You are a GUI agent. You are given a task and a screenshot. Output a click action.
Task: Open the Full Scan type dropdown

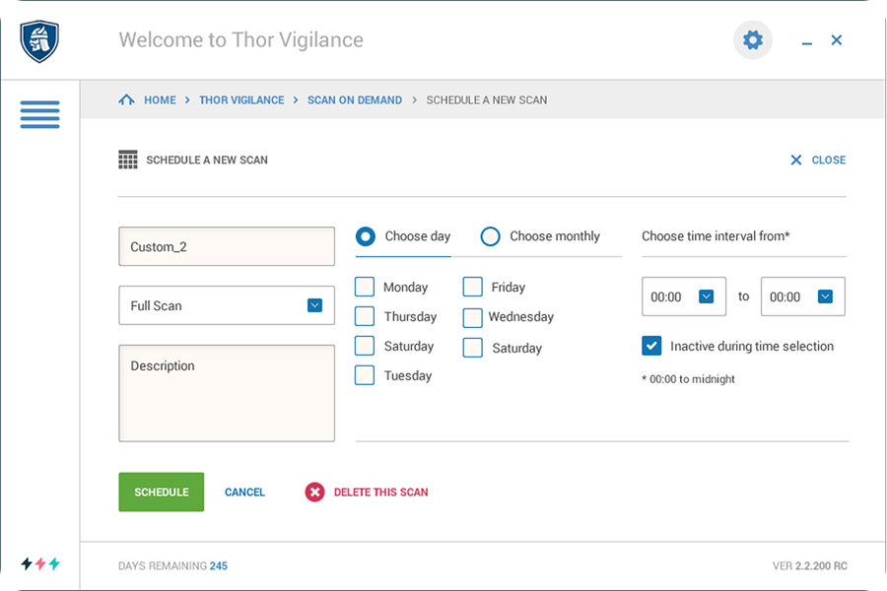pos(227,305)
